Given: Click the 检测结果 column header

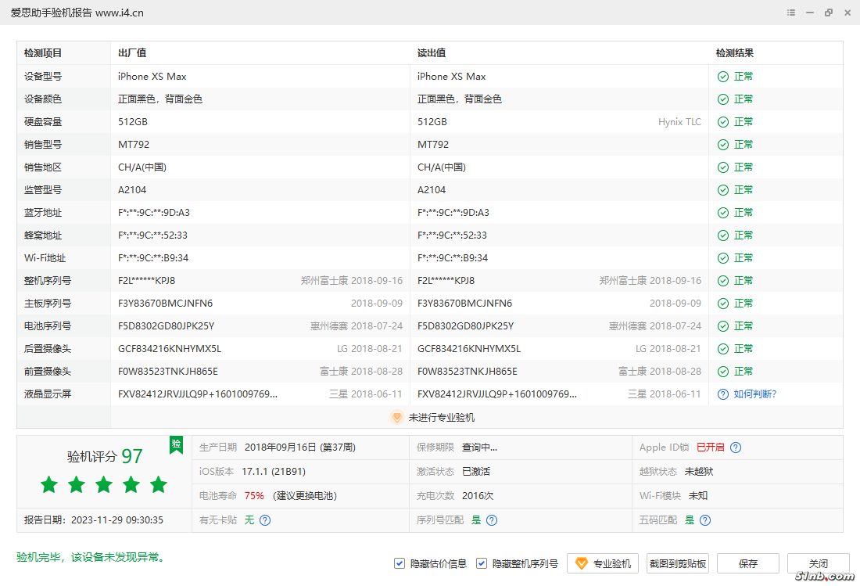Looking at the screenshot, I should 735,53.
